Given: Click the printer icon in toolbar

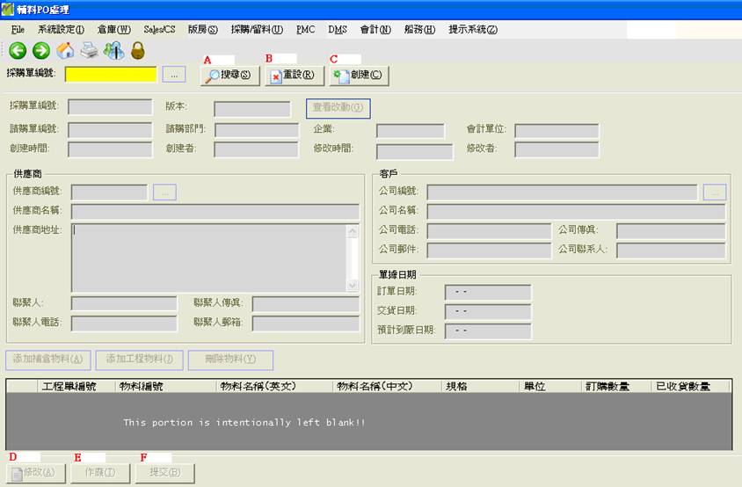Looking at the screenshot, I should (x=89, y=51).
